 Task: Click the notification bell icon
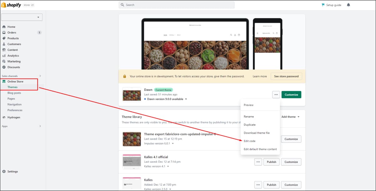coord(348,5)
